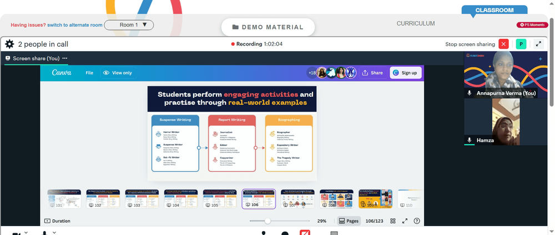Click the View only eye button
The image size is (555, 235).
[x=118, y=73]
